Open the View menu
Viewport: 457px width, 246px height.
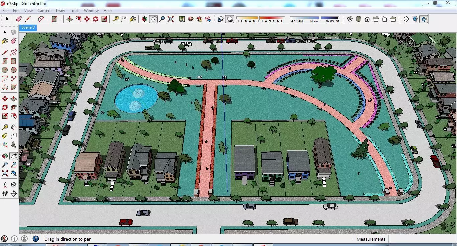click(x=28, y=11)
